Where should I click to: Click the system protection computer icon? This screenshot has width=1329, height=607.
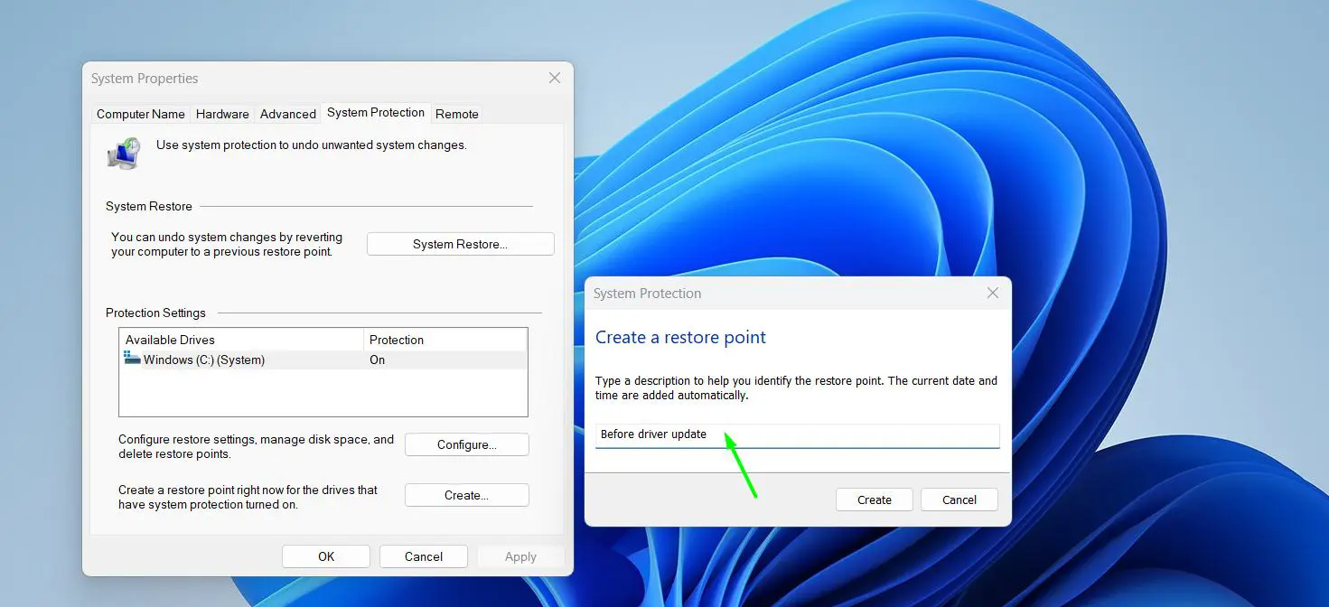(x=123, y=153)
